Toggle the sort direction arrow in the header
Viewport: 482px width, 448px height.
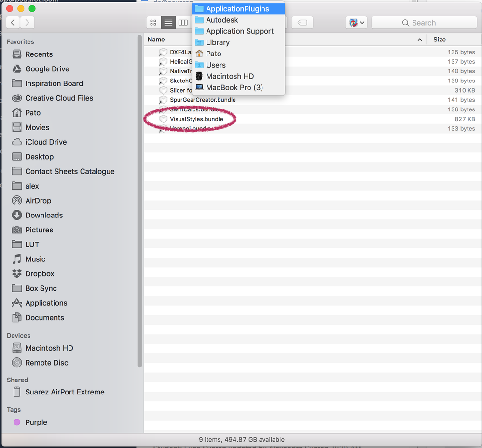point(420,40)
